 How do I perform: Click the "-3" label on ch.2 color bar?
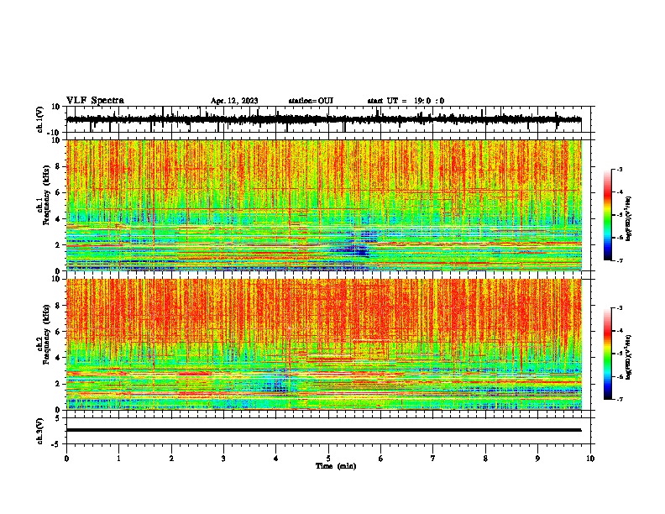click(x=619, y=308)
